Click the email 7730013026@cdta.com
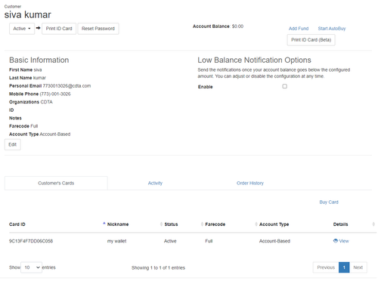 [x=67, y=86]
